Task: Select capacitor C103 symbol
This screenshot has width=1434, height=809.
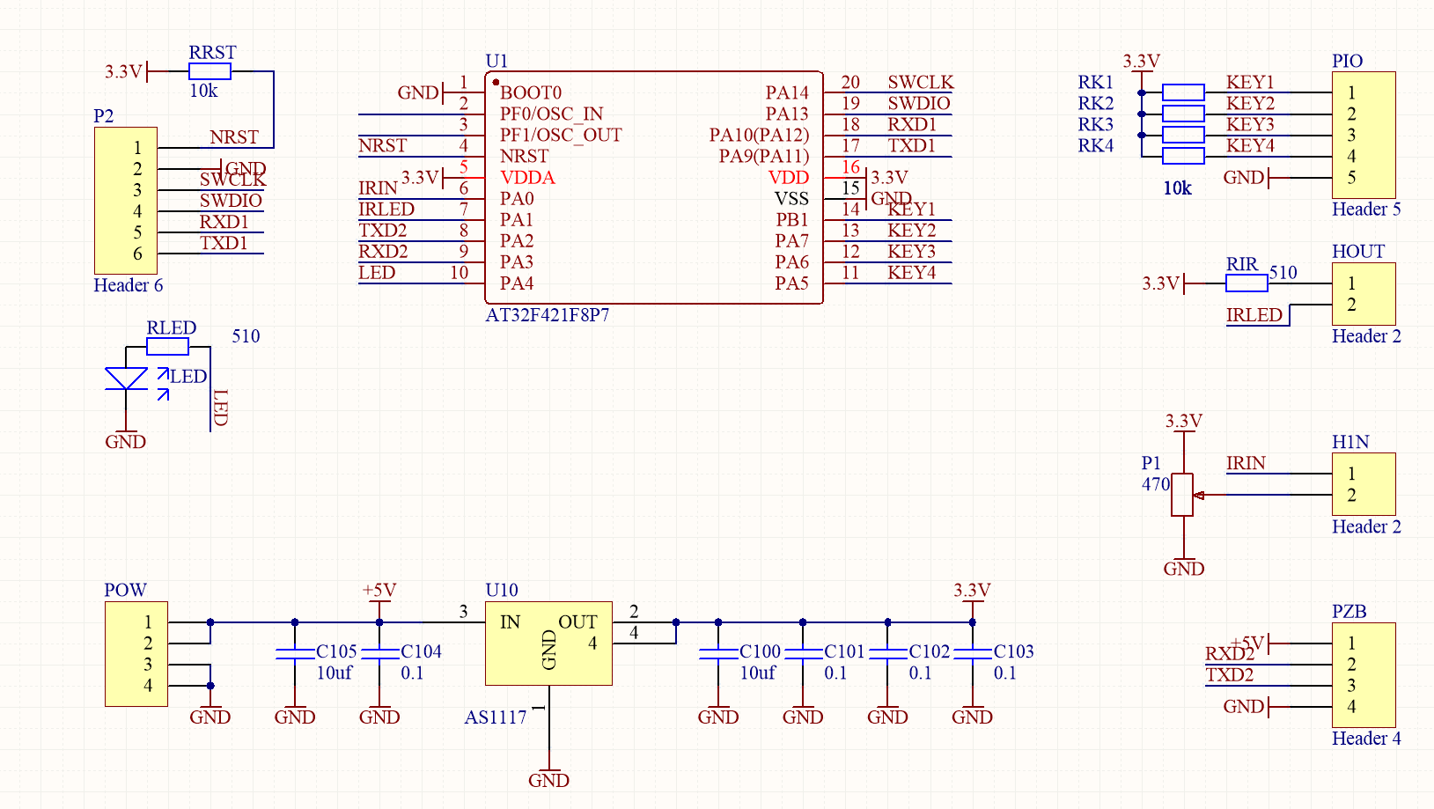Action: click(972, 654)
